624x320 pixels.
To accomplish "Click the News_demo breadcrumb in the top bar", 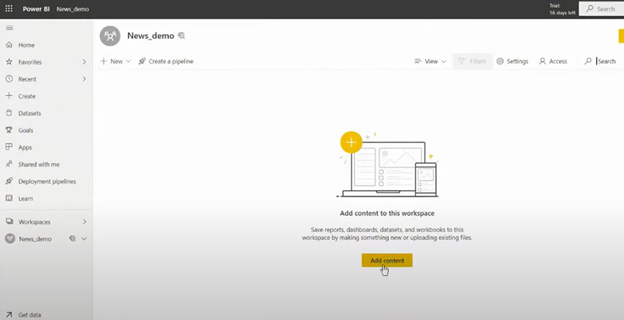I will 73,9.
